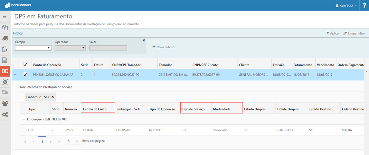Click the active orange money icon in sidebar
The image size is (369, 155).
(x=5, y=71)
